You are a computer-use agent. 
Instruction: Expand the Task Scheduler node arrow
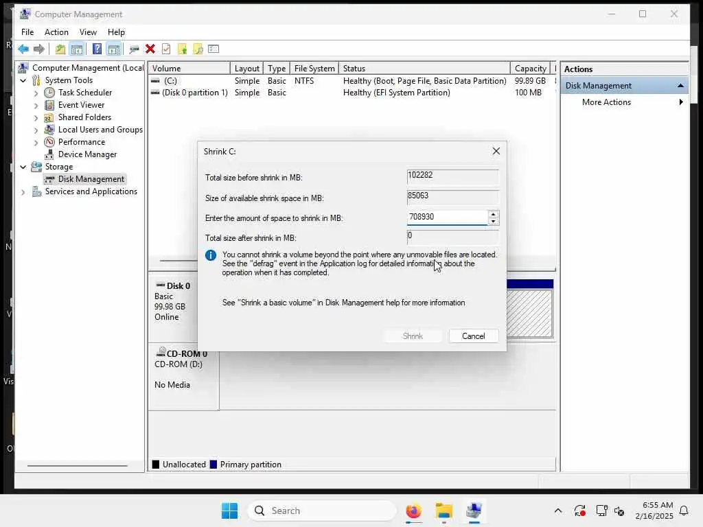click(36, 93)
